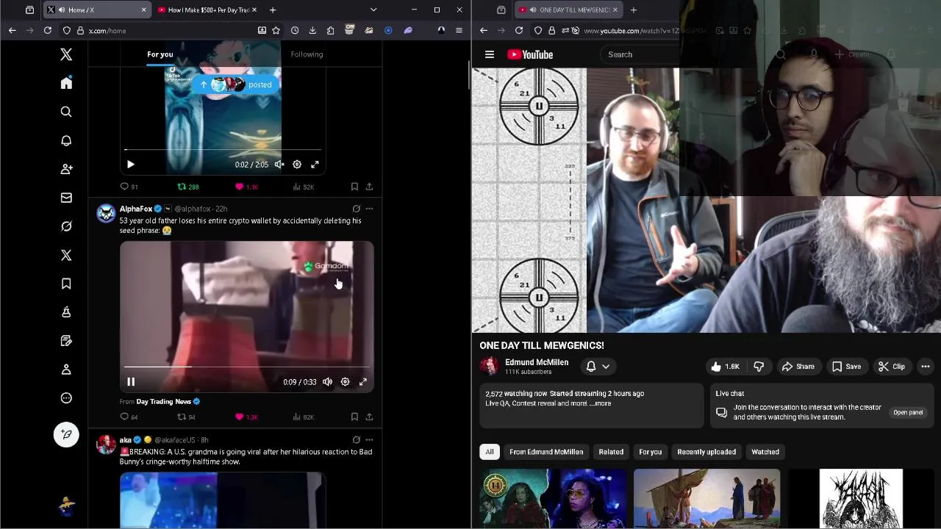
Task: Open the Day Trading News source link
Action: [x=163, y=402]
